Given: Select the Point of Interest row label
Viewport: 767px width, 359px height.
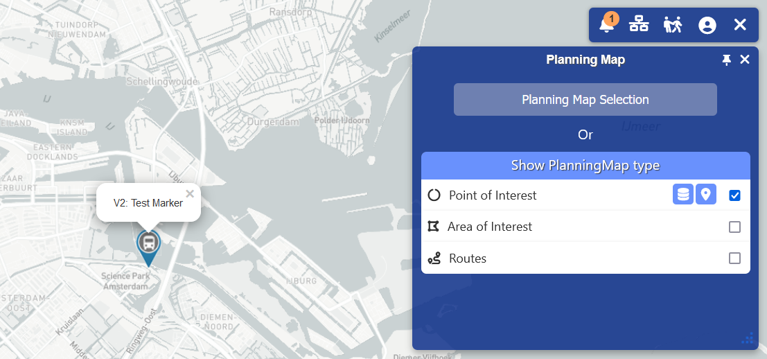Looking at the screenshot, I should click(493, 195).
